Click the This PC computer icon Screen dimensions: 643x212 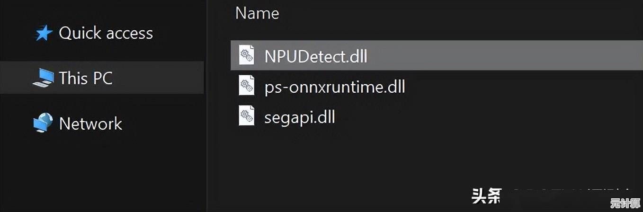coord(44,78)
